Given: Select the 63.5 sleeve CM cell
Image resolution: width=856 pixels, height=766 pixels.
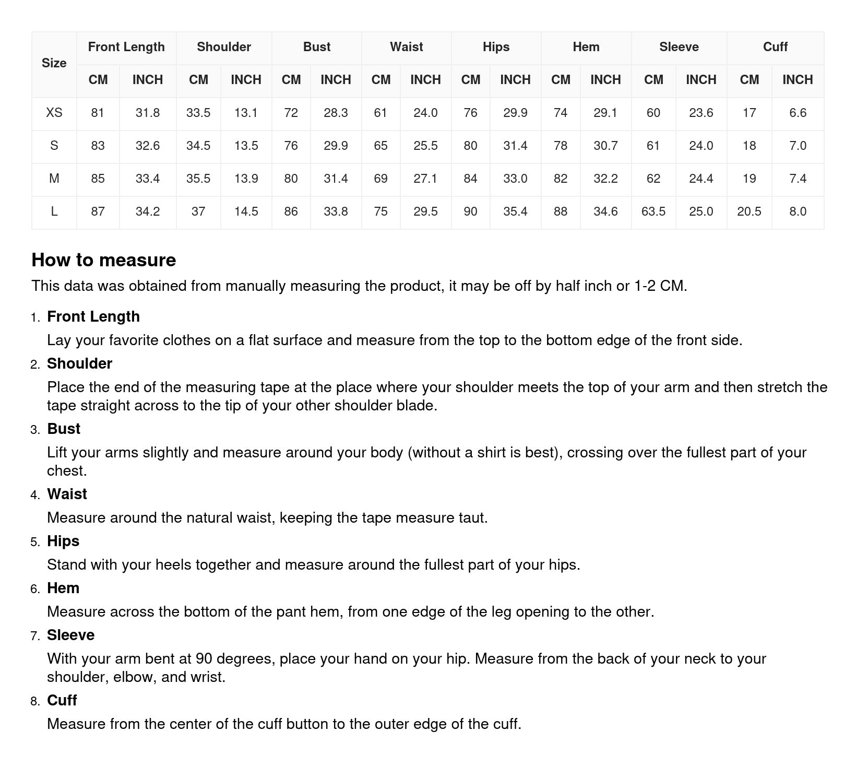Looking at the screenshot, I should tap(653, 211).
